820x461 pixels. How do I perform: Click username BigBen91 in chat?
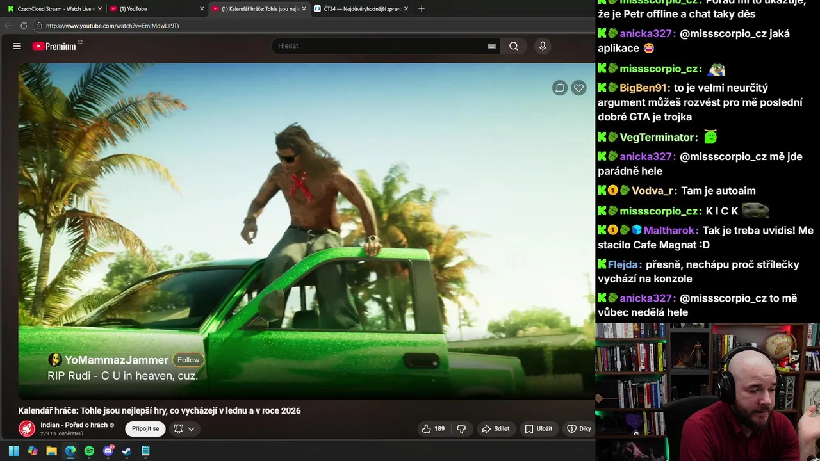pyautogui.click(x=644, y=88)
